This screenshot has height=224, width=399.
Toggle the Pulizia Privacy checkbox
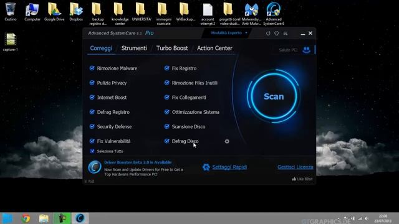92,83
